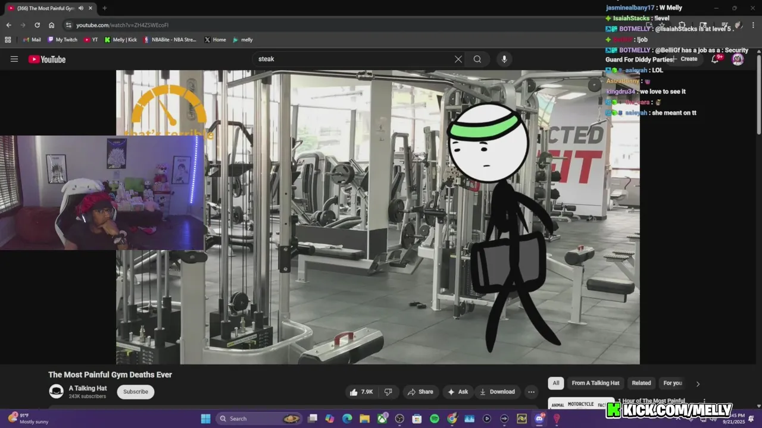Open the A Talking Hat channel name

tap(88, 388)
